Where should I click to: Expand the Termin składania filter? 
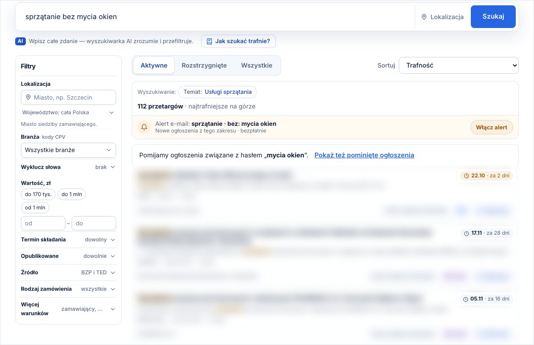coord(69,240)
